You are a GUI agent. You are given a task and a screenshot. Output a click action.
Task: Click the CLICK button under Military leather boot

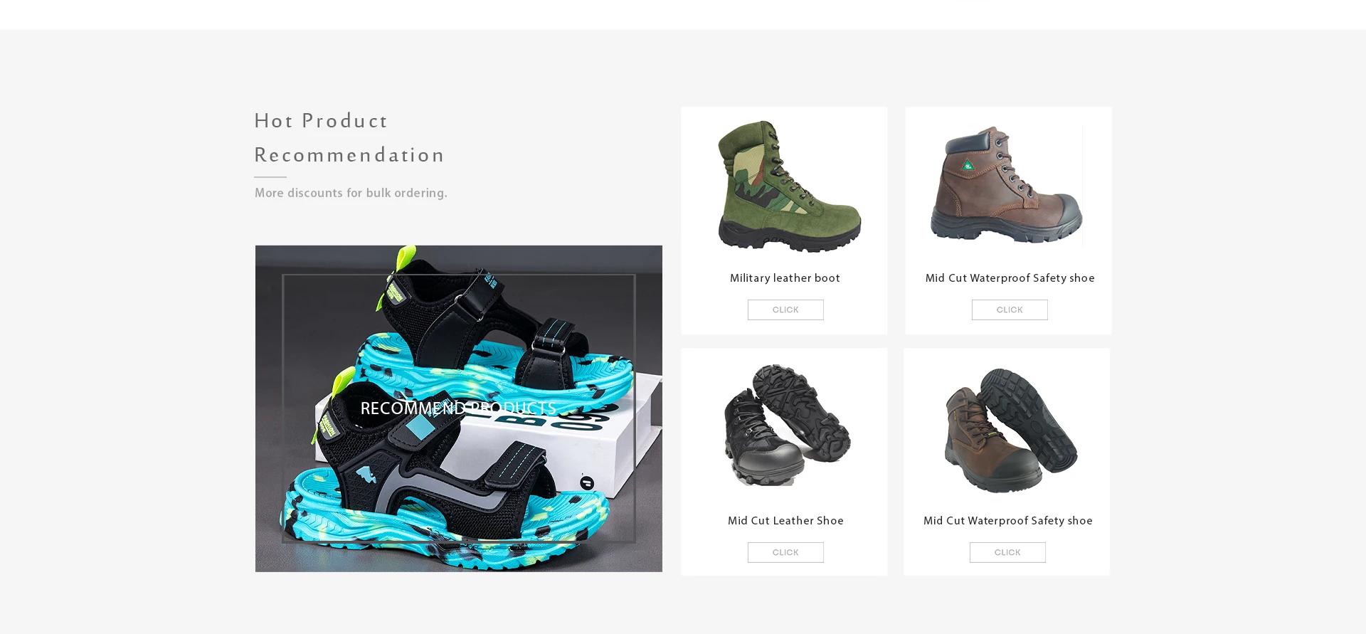tap(785, 310)
